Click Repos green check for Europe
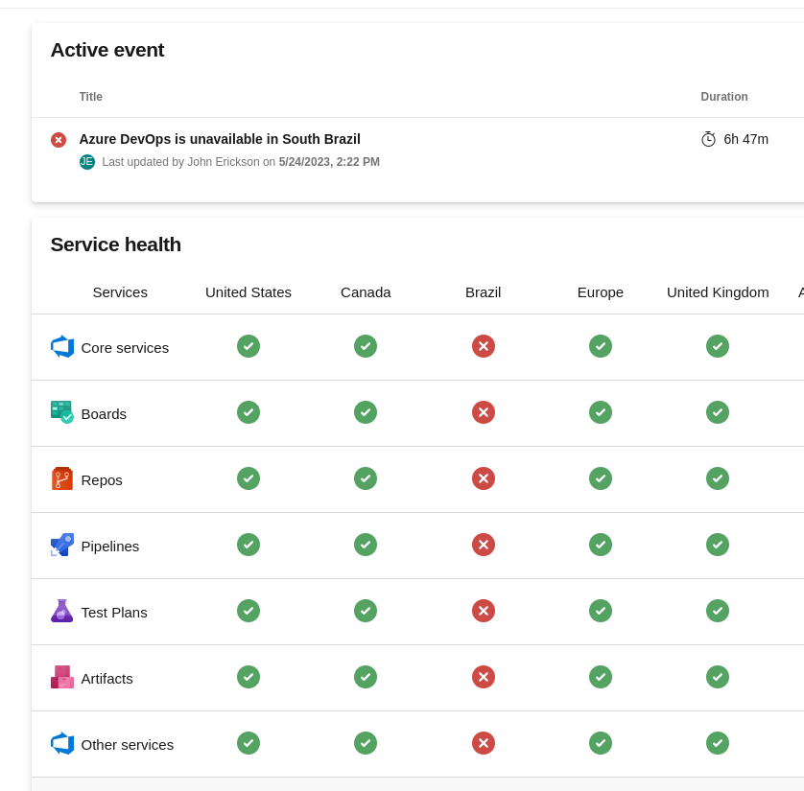Screen dimensions: 804x791 601,478
